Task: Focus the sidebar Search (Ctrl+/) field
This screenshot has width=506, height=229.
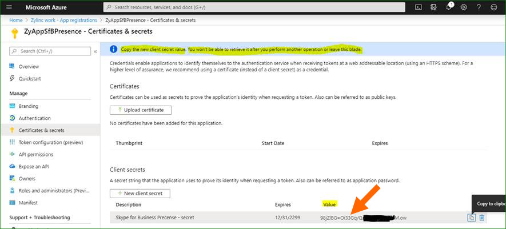Action: pyautogui.click(x=50, y=51)
